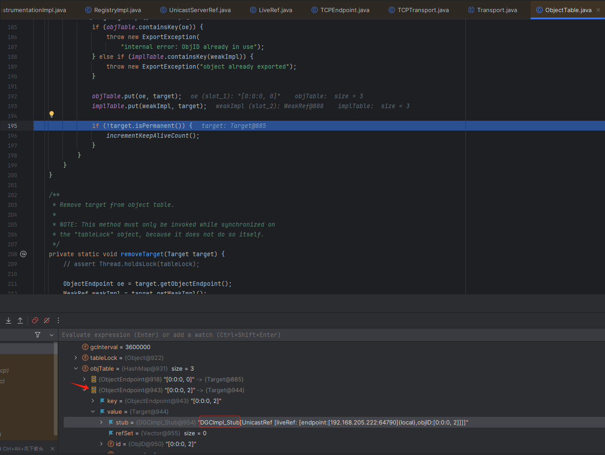Image resolution: width=605 pixels, height=455 pixels.
Task: Select the gcInterval = 3600000 variable
Action: pyautogui.click(x=120, y=347)
